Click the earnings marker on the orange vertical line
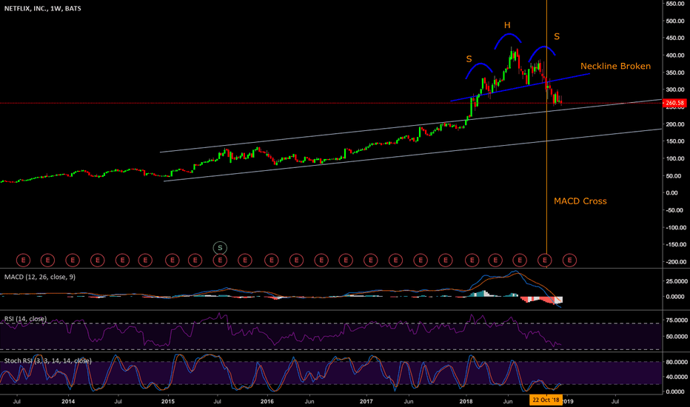Screen dimensions: 690x407 [x=545, y=260]
